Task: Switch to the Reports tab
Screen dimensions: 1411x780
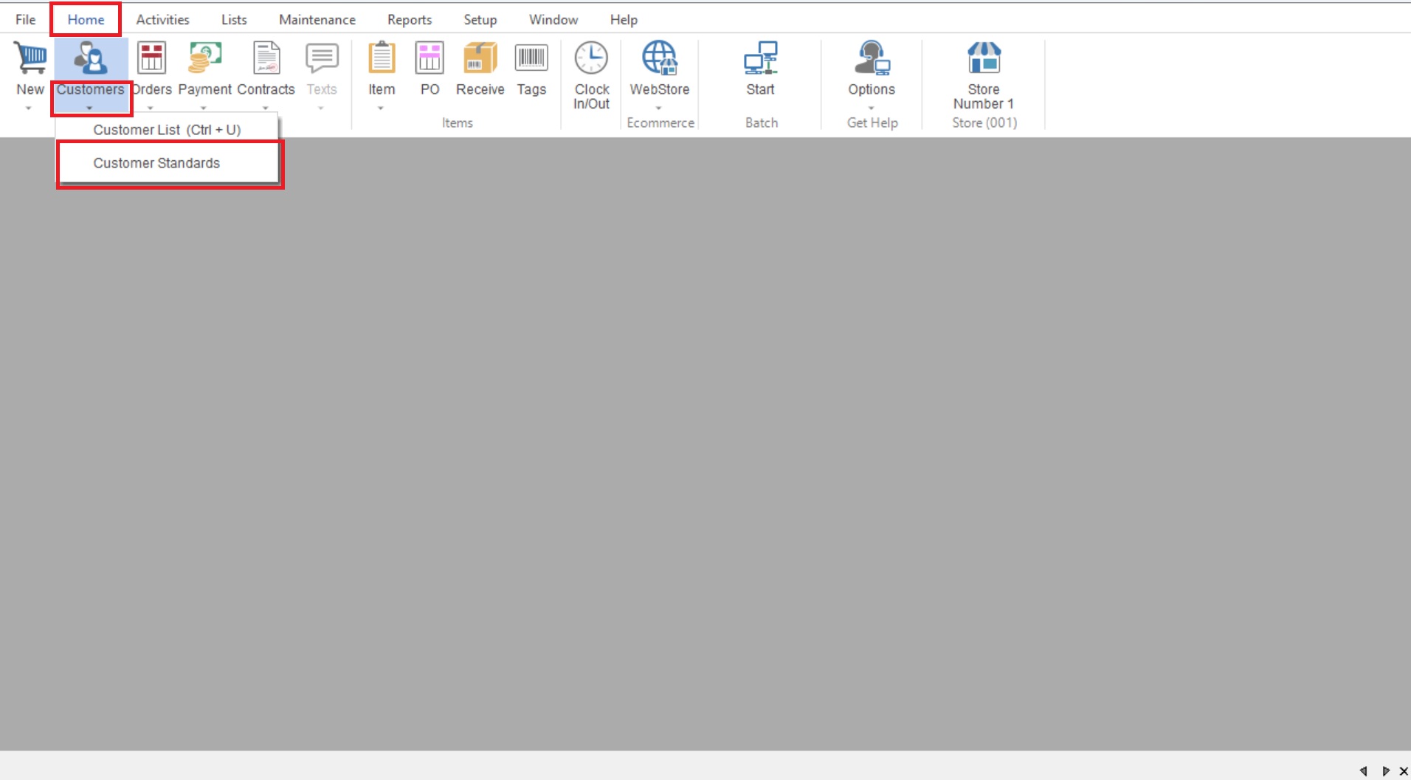Action: [410, 20]
